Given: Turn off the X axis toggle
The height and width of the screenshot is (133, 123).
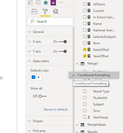Looking at the screenshot, I should tap(63, 42).
